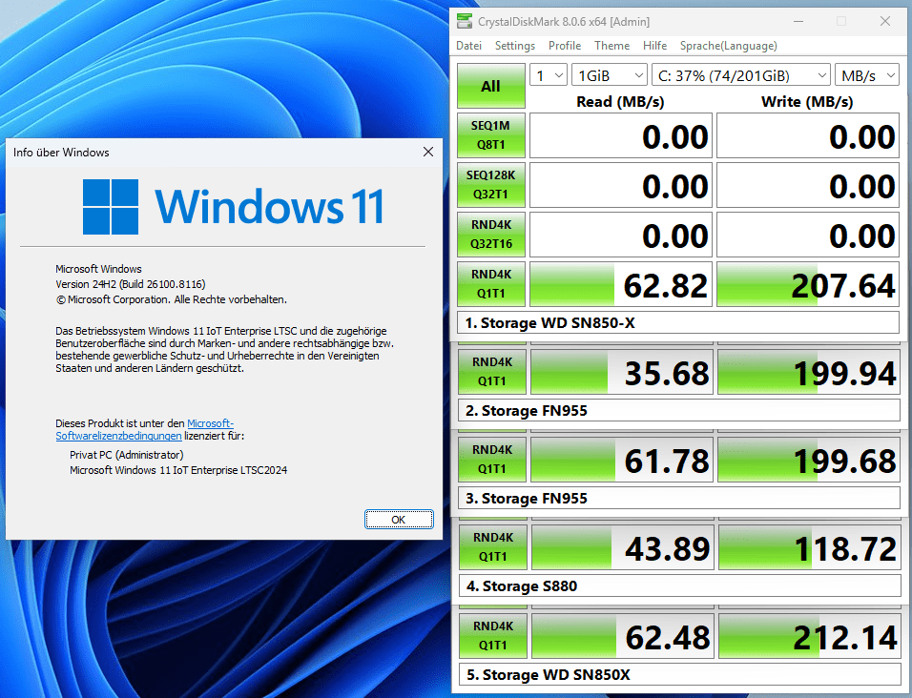Click the 199.94 write result value

click(x=809, y=372)
